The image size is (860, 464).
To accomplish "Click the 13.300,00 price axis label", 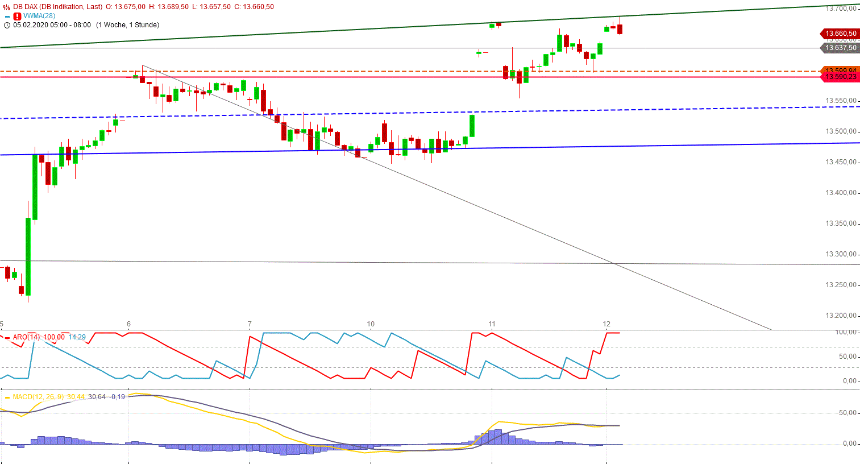I will point(841,254).
